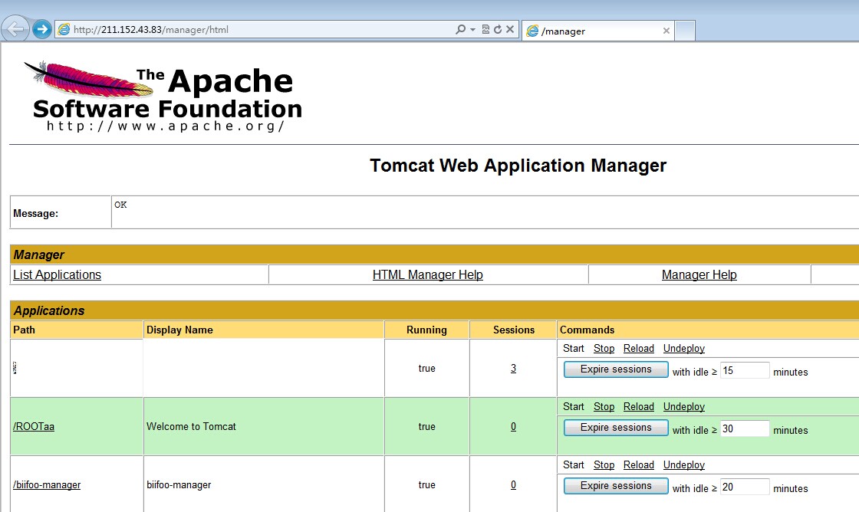Click the refresh icon in address bar

(498, 29)
